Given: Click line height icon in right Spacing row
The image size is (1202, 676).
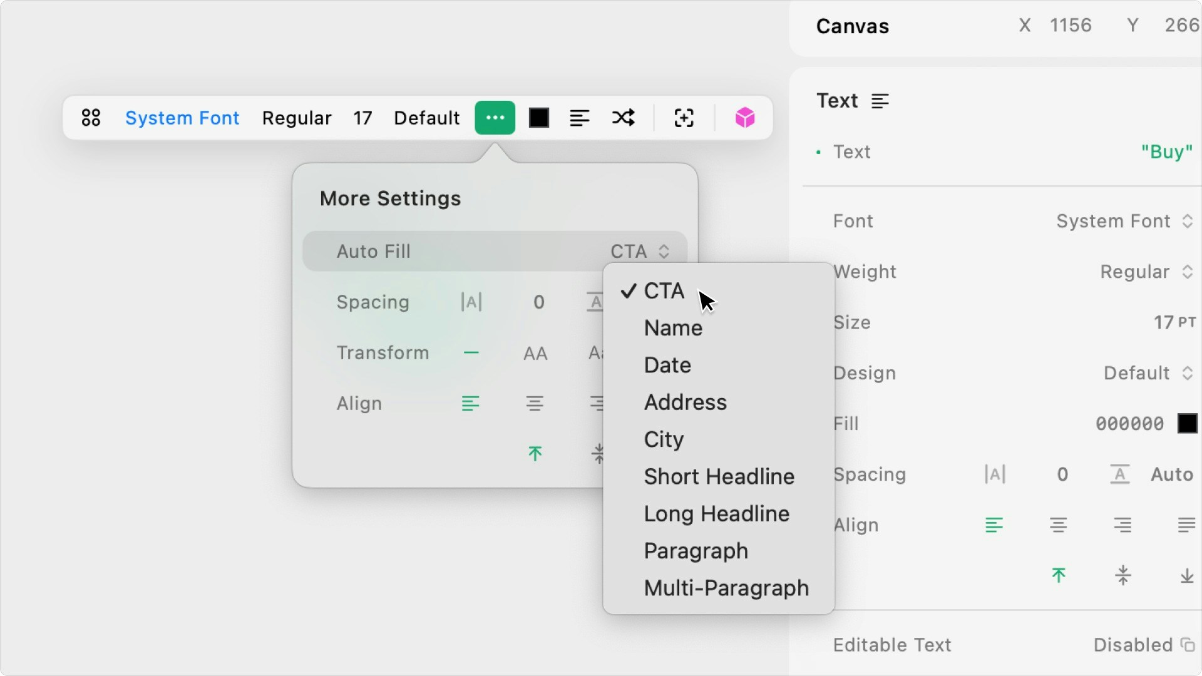Looking at the screenshot, I should [1119, 474].
